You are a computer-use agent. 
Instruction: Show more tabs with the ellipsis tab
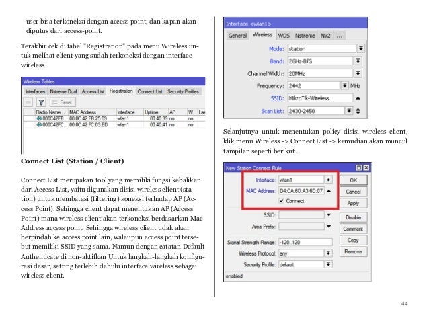[340, 36]
